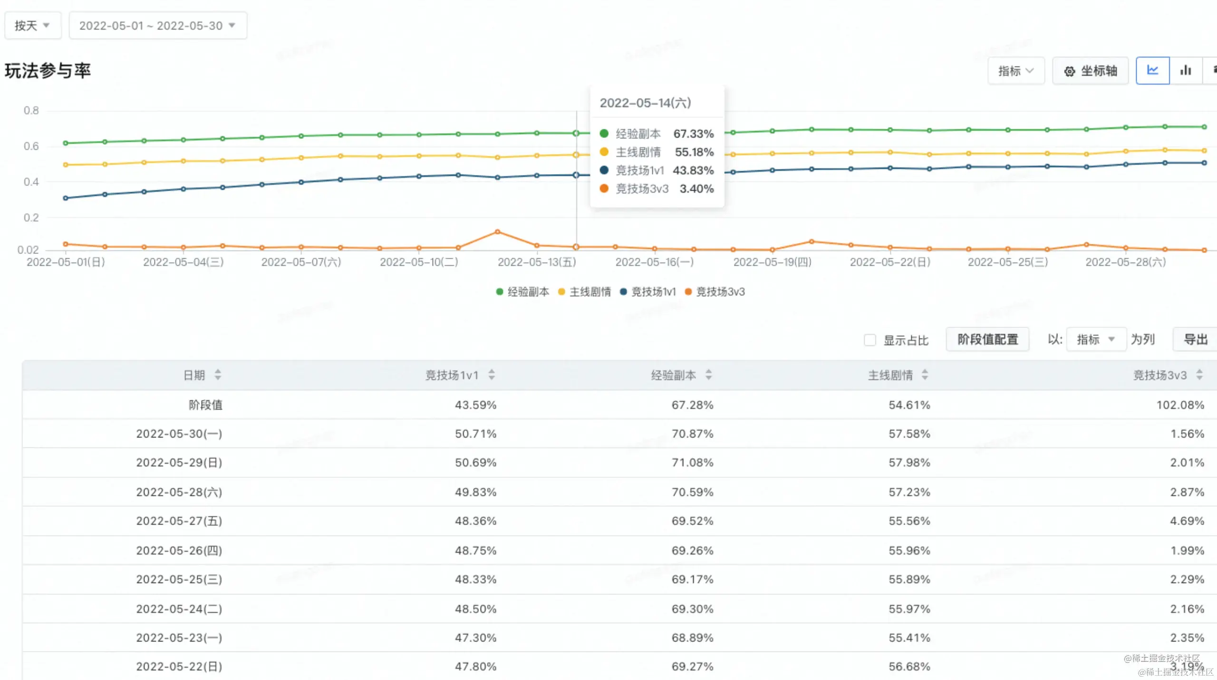1217x680 pixels.
Task: Toggle 竞技场3v3 series in chart legend
Action: (715, 291)
